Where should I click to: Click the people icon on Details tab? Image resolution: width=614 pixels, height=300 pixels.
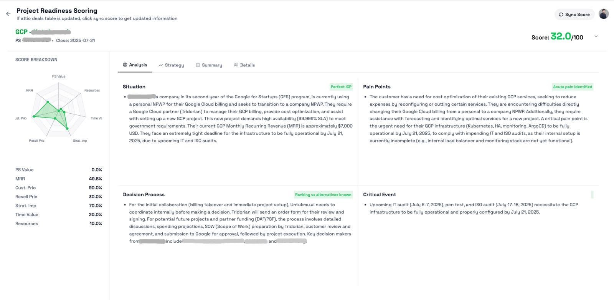coord(236,65)
